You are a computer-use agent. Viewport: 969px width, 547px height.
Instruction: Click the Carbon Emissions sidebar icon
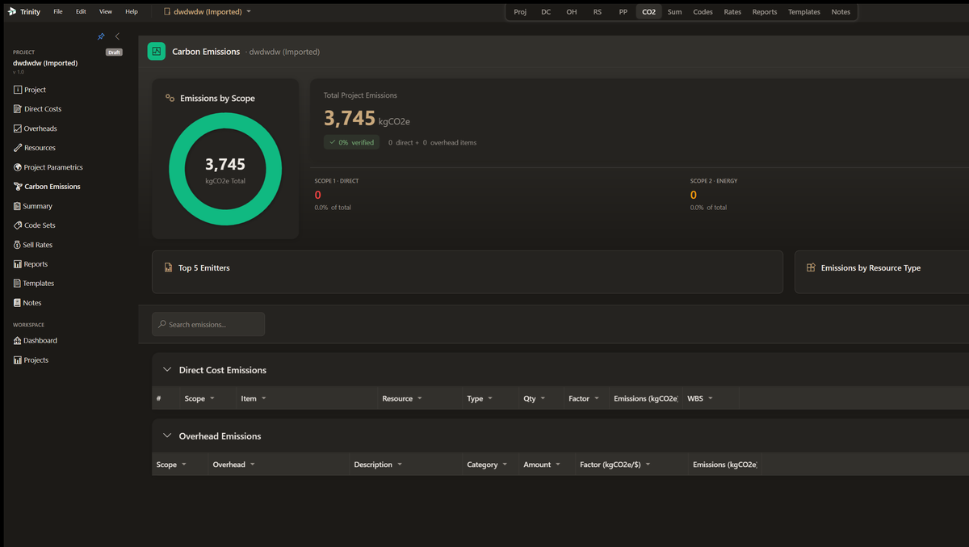pos(18,187)
